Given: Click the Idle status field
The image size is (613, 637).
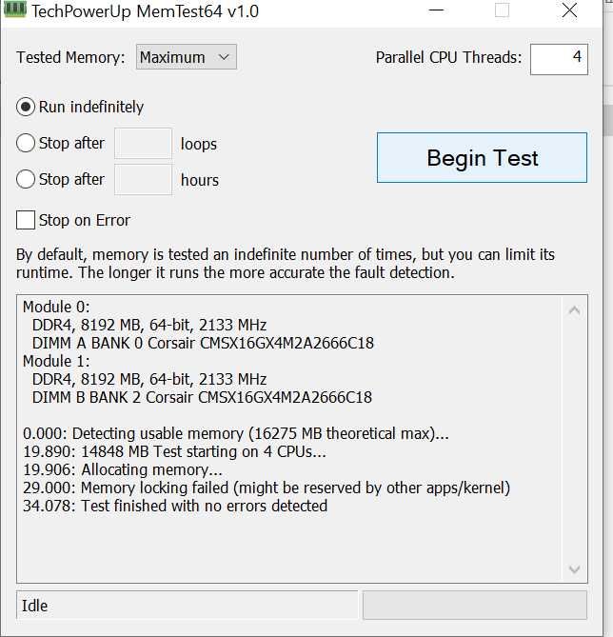Looking at the screenshot, I should coord(187,606).
